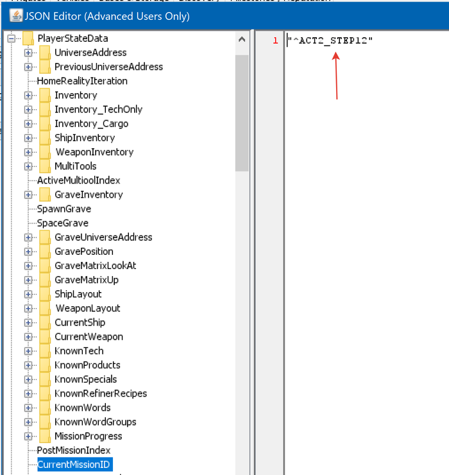
Task: Expand the GraveInventory node
Action: (x=28, y=194)
